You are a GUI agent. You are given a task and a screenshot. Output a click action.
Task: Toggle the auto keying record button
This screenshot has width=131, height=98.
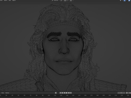56,93
